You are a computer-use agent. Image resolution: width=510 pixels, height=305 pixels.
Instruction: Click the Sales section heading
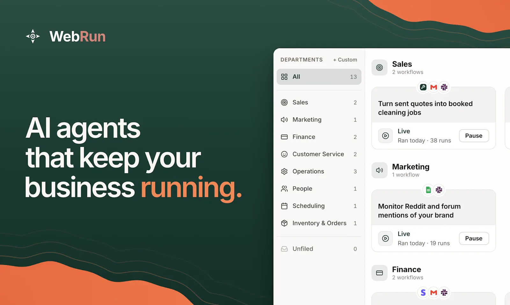402,64
